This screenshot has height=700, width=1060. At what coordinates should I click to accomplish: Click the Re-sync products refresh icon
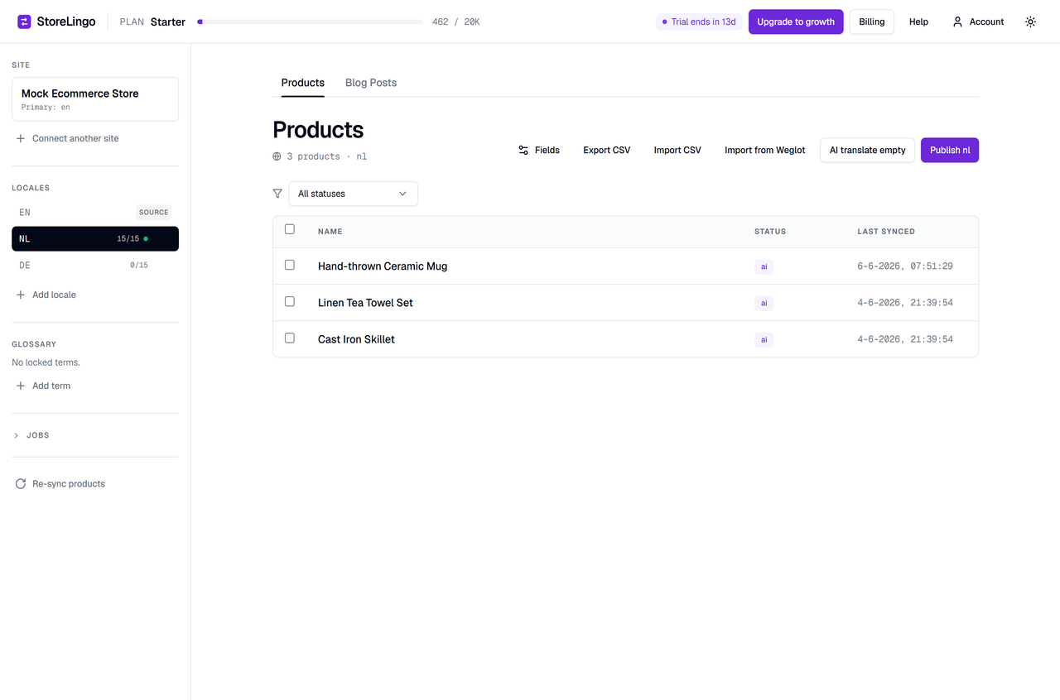21,484
